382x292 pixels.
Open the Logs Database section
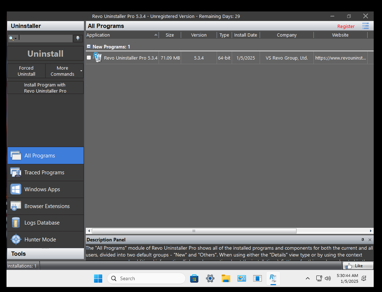pyautogui.click(x=46, y=223)
